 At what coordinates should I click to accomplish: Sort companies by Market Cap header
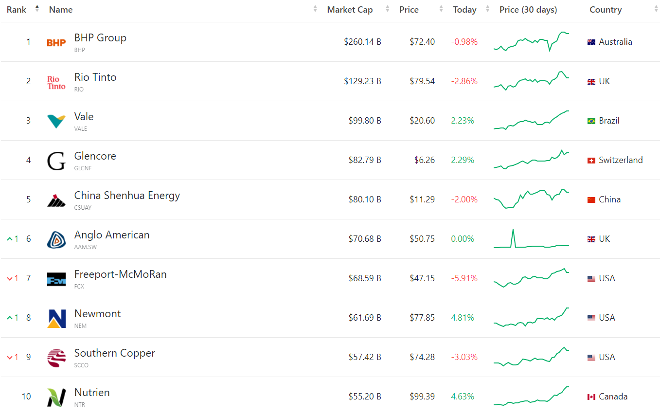click(x=350, y=10)
